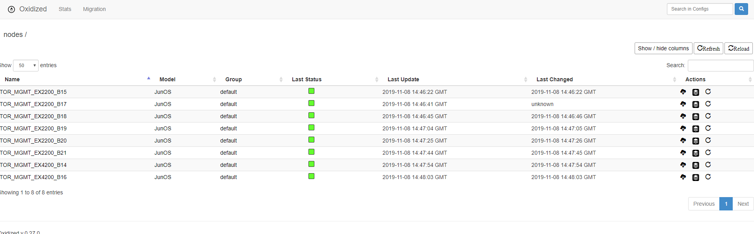This screenshot has height=234, width=754.
Task: Sort table by Last Status column
Action: 306,79
